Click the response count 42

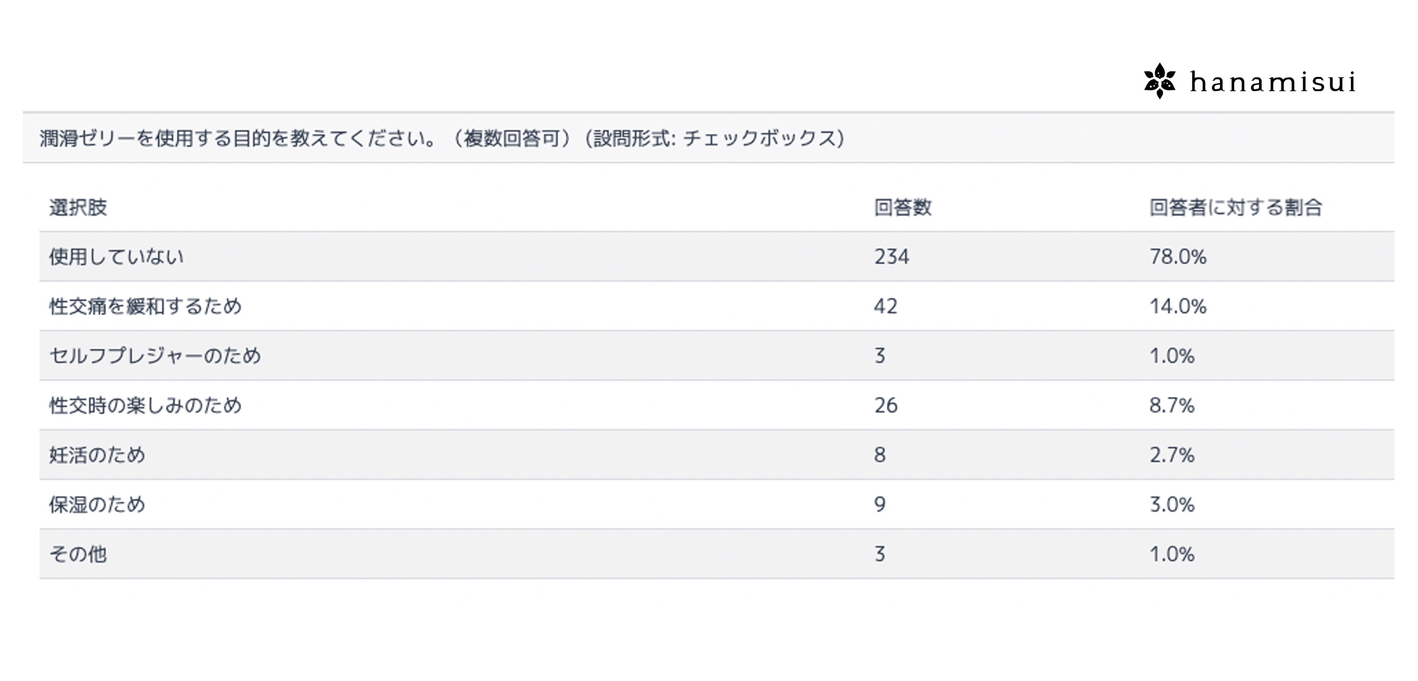point(885,306)
